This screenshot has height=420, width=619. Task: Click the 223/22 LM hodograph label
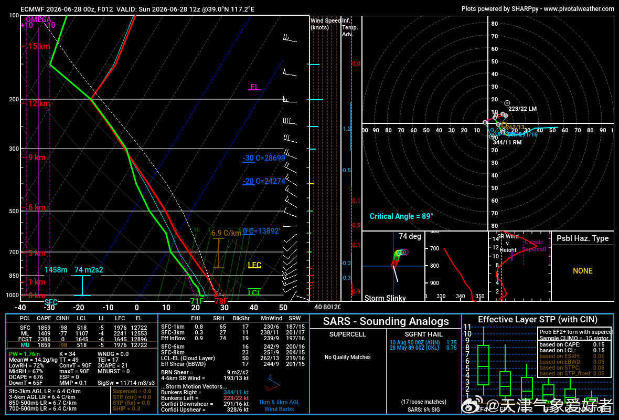point(522,109)
